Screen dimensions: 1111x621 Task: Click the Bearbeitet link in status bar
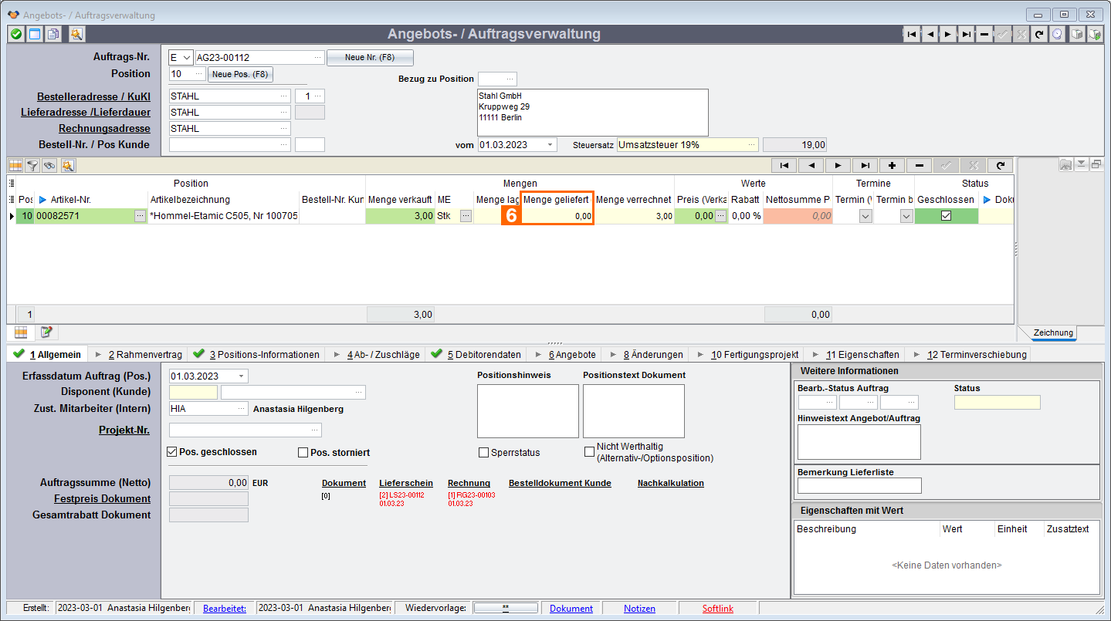pos(225,609)
